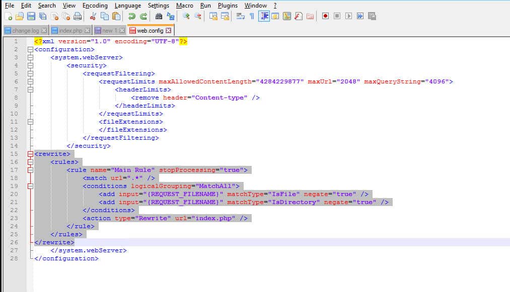Image resolution: width=510 pixels, height=292 pixels.
Task: Toggle synchronize horizontal scrolling
Action: coord(225,16)
